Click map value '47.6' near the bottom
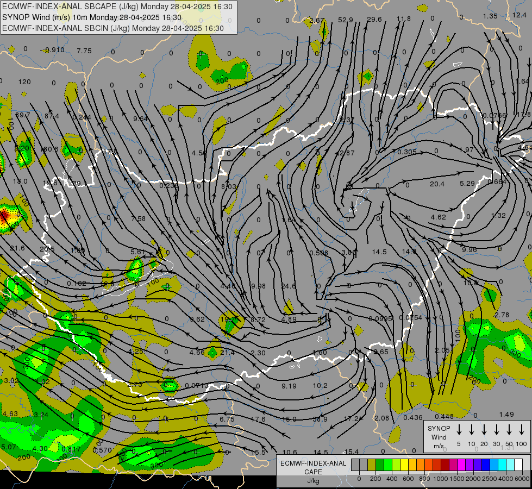Screen dimensions: 532x489 point(258,419)
